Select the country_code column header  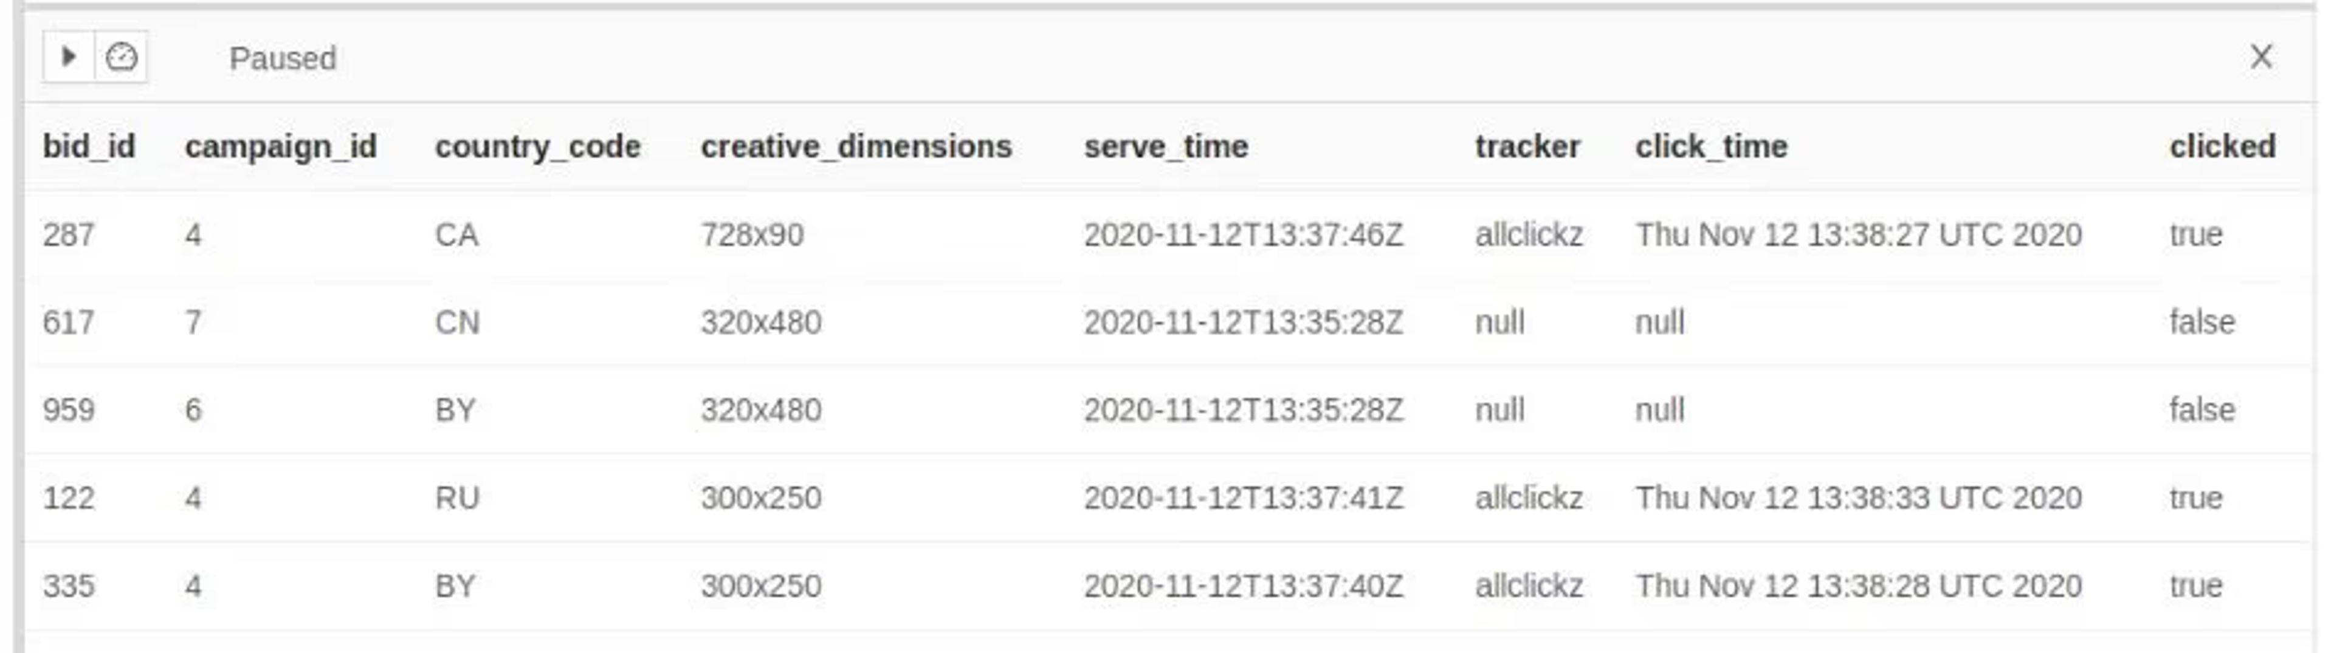click(537, 146)
